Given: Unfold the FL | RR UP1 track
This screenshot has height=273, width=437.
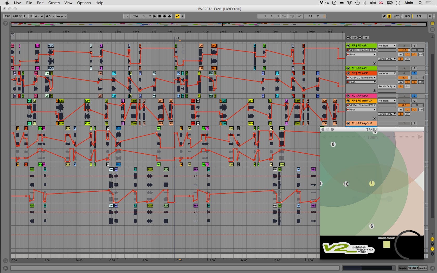Looking at the screenshot, I should (348, 68).
